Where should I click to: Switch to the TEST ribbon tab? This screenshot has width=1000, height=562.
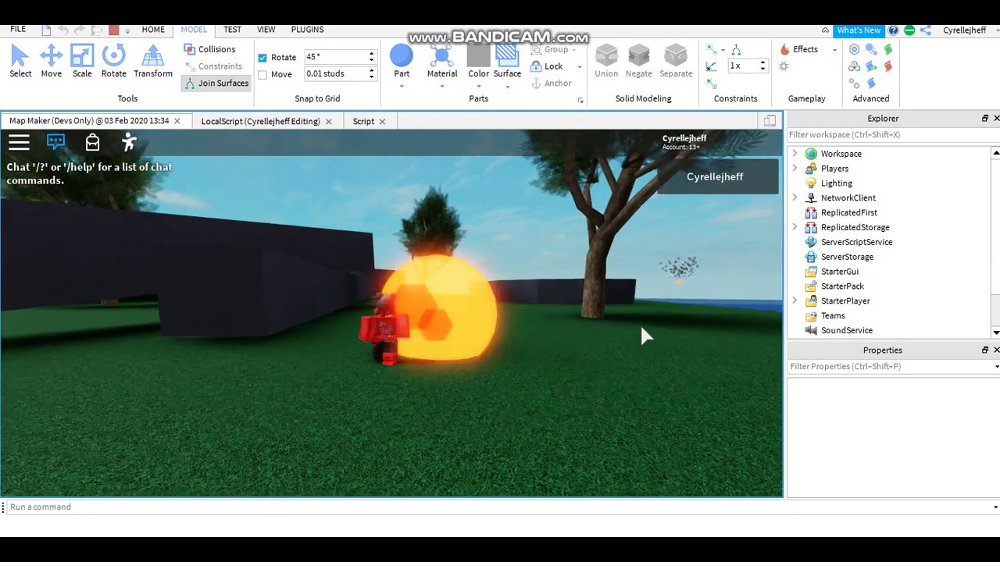[x=232, y=30]
